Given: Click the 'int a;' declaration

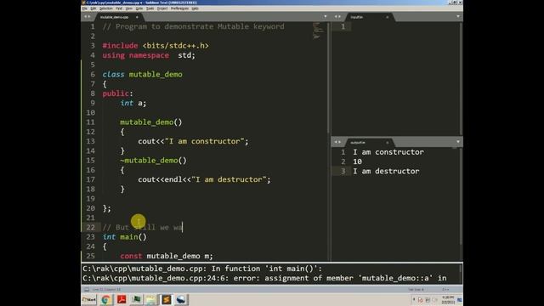Looking at the screenshot, I should coord(133,103).
